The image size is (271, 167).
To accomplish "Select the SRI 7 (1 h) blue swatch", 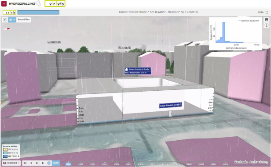I will click(x=5, y=156).
